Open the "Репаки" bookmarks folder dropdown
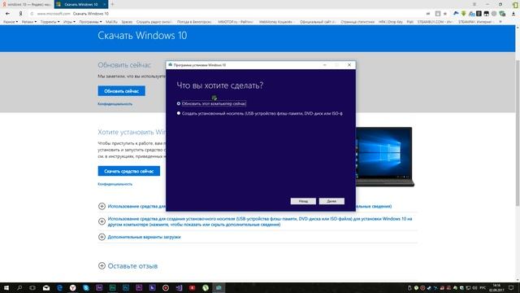The height and width of the screenshot is (293, 520). tap(29, 22)
